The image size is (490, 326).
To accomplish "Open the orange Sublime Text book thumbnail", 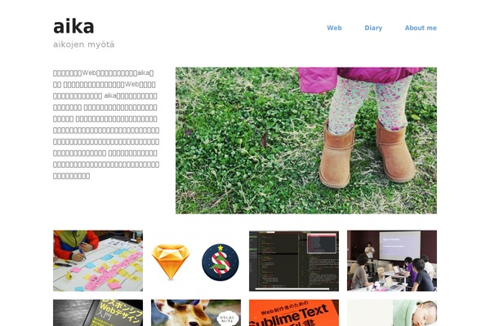I will pos(294,313).
